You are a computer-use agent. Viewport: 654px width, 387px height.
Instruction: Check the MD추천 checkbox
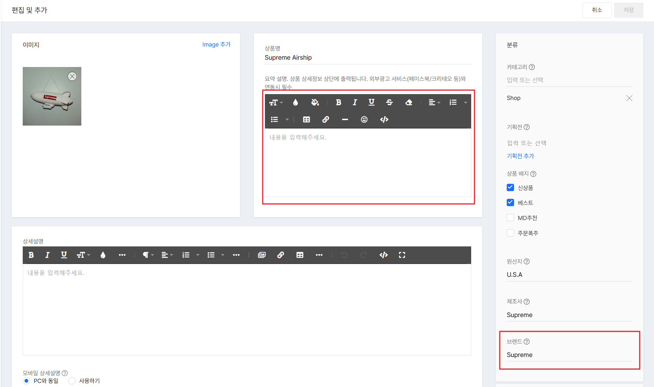pos(510,217)
